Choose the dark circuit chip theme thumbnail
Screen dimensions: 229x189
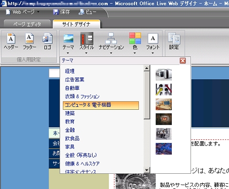[x=164, y=119]
